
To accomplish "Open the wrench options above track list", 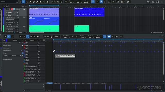I will [5, 6].
